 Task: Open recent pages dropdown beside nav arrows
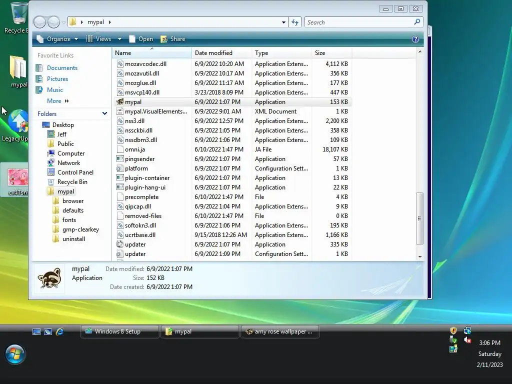point(63,22)
